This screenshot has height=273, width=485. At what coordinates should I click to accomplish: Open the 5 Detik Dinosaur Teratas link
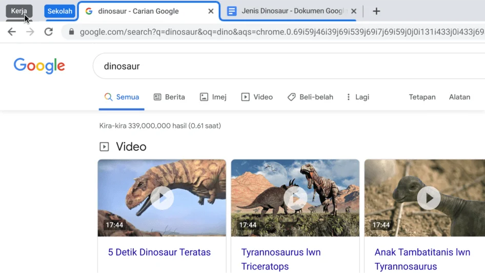[159, 252]
